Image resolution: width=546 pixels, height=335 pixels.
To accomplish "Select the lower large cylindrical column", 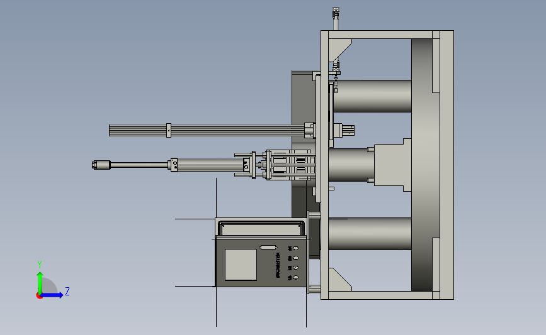I will point(370,234).
